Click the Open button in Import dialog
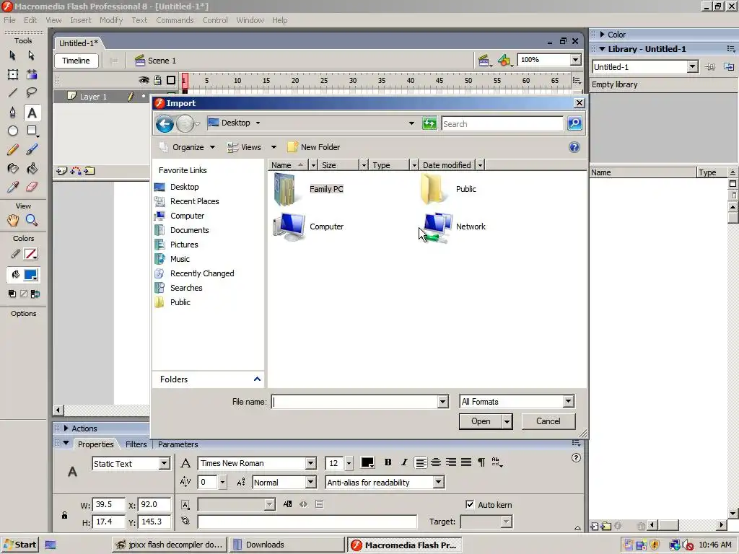 (x=480, y=421)
